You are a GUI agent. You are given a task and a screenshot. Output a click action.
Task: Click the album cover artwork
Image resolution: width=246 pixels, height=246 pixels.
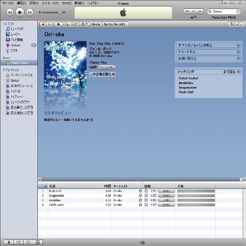coord(65,64)
